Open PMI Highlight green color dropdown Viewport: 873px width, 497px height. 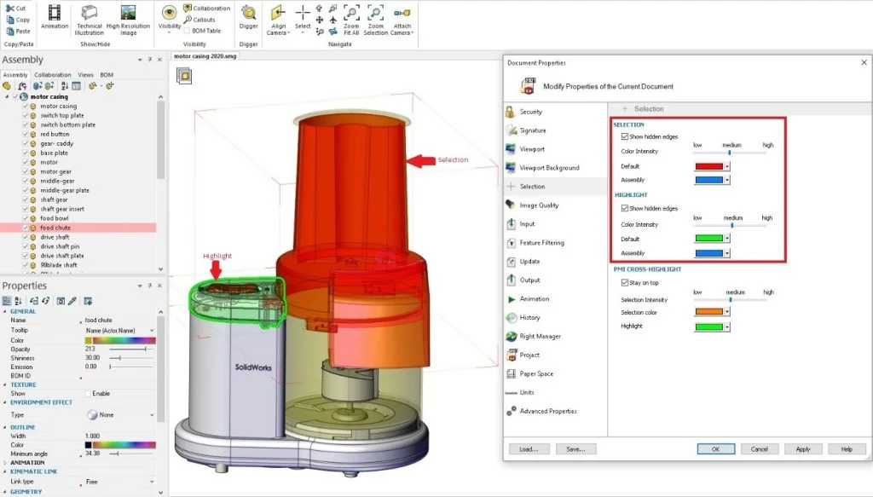coord(727,327)
